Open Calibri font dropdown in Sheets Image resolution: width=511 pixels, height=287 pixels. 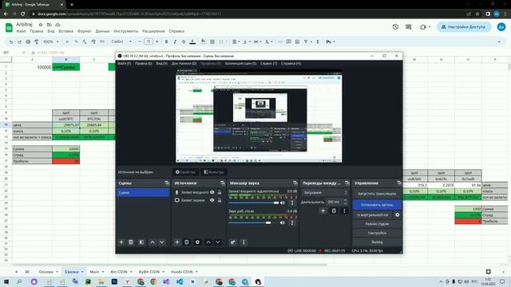(x=121, y=41)
